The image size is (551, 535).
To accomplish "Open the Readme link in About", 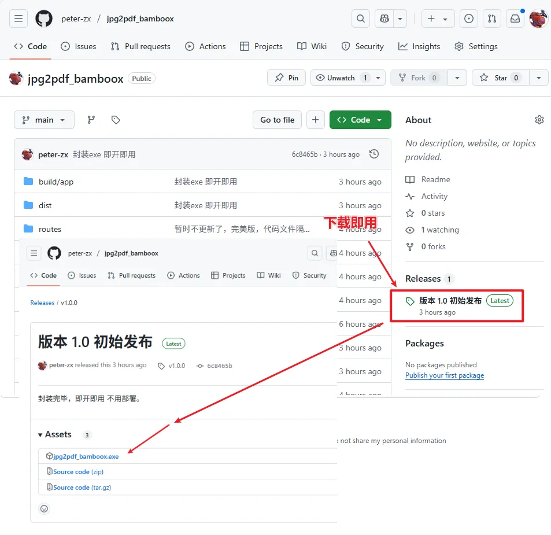I will 428,179.
